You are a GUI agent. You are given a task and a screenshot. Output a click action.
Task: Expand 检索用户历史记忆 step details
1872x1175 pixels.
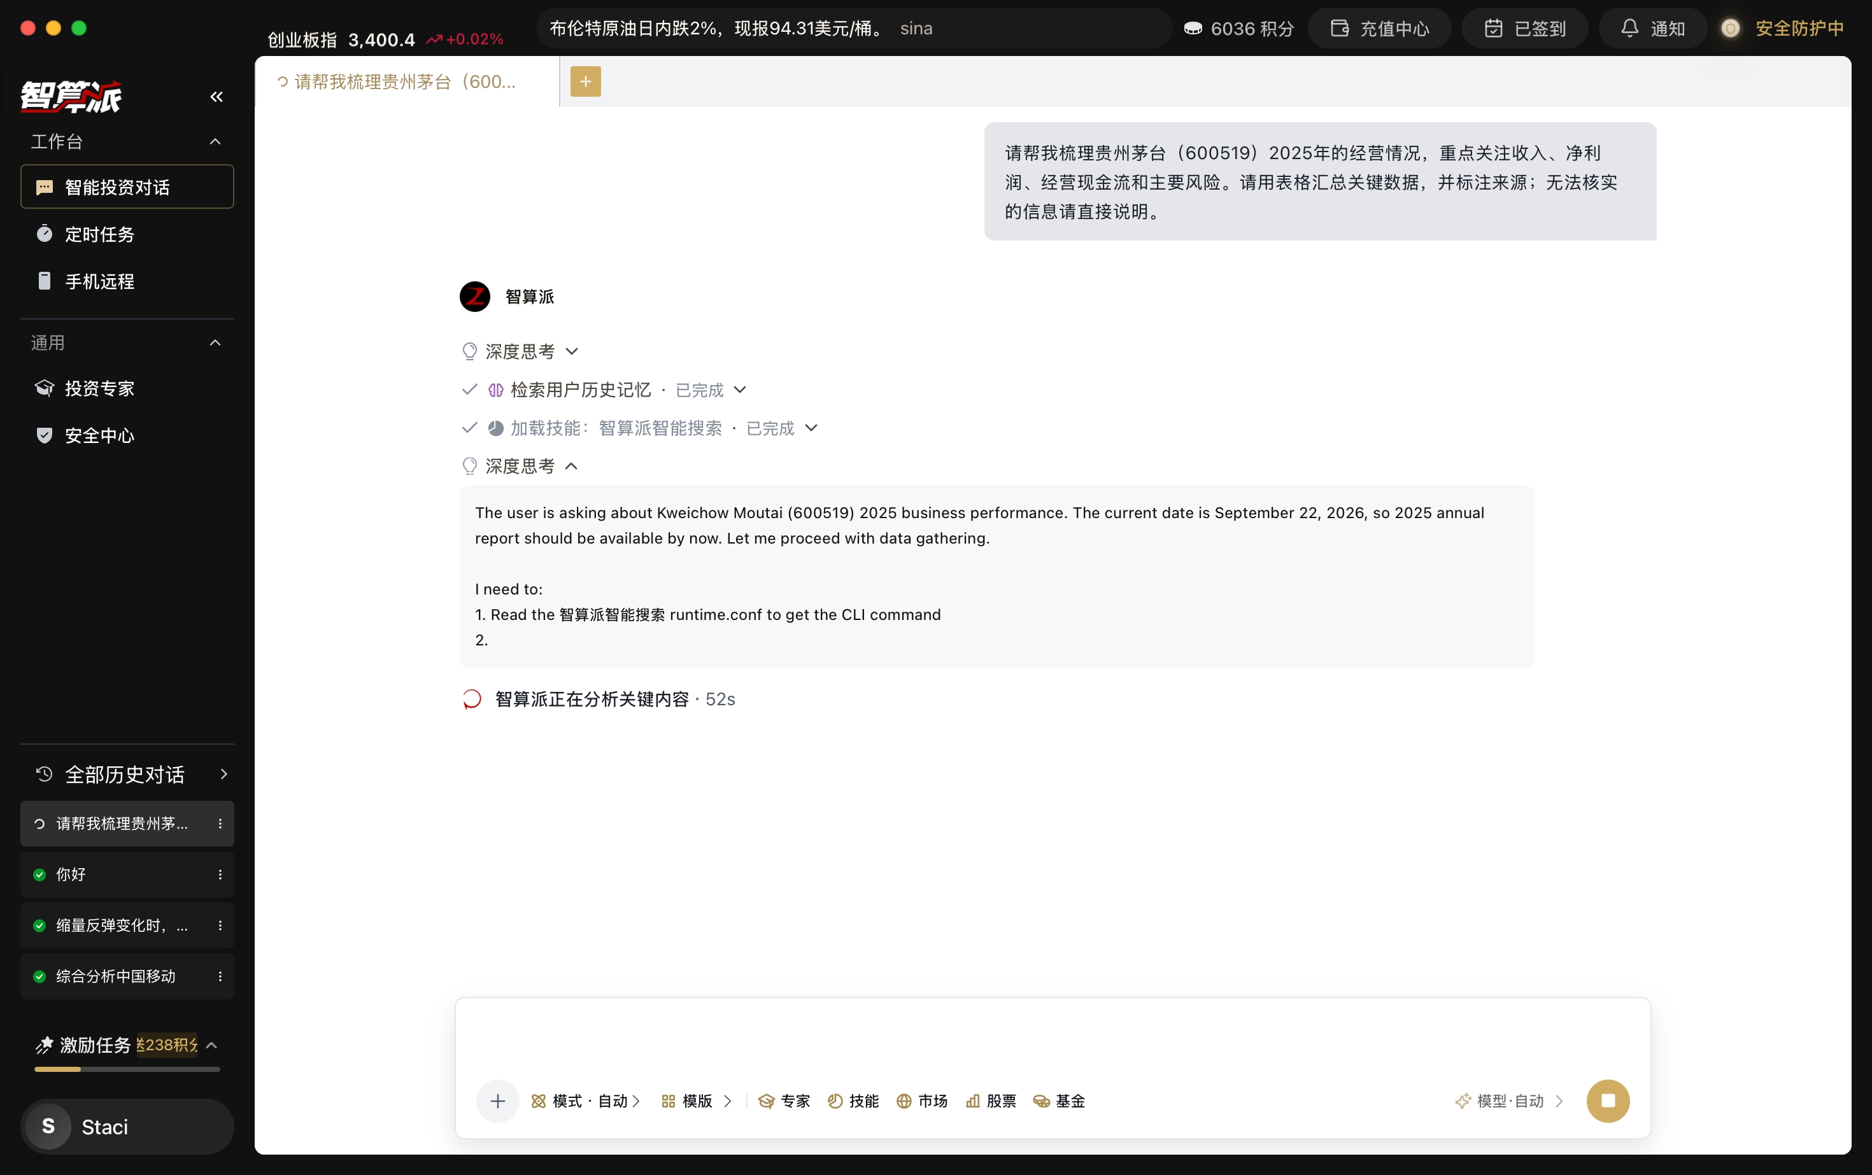tap(740, 390)
